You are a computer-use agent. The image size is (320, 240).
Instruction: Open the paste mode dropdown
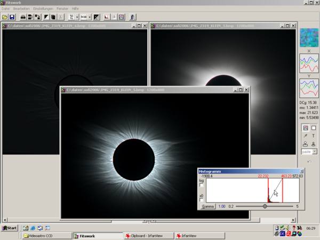click(x=315, y=151)
